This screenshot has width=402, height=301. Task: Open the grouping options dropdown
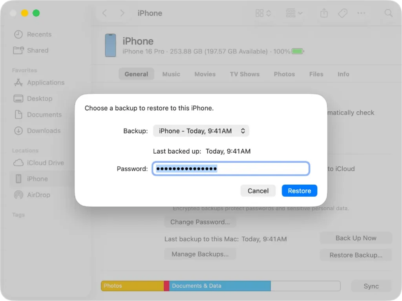(294, 13)
